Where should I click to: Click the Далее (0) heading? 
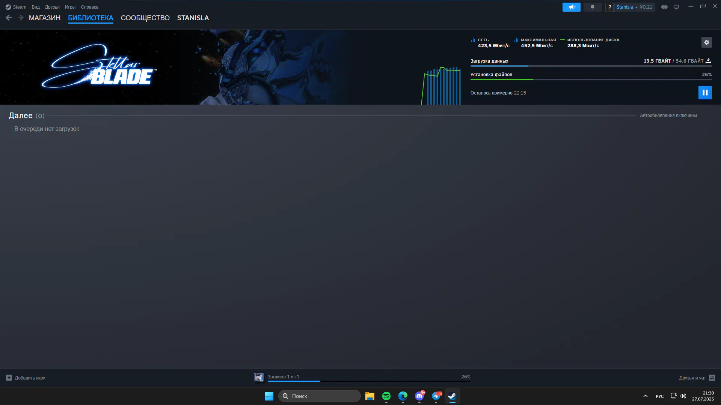[27, 115]
